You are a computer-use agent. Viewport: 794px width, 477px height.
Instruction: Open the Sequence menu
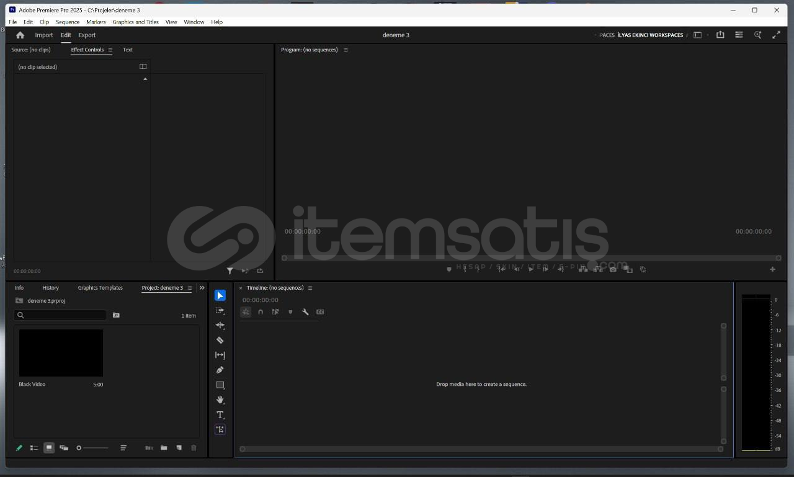pos(68,22)
